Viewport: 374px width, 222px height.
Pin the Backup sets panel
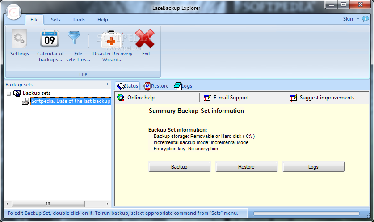pos(107,85)
